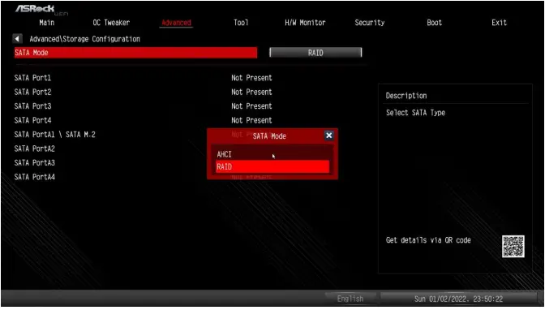
Task: Click Not Present value for SATA Port1
Action: click(x=251, y=78)
